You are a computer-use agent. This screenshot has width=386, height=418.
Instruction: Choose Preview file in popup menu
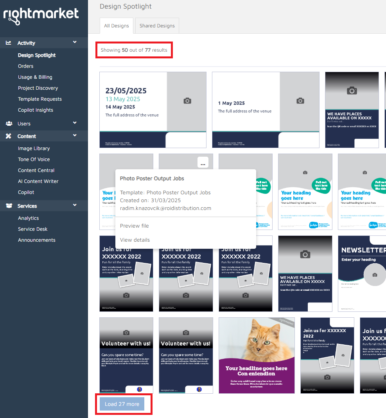[134, 226]
